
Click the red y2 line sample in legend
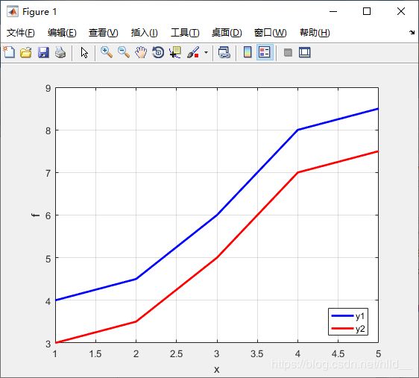pos(342,328)
